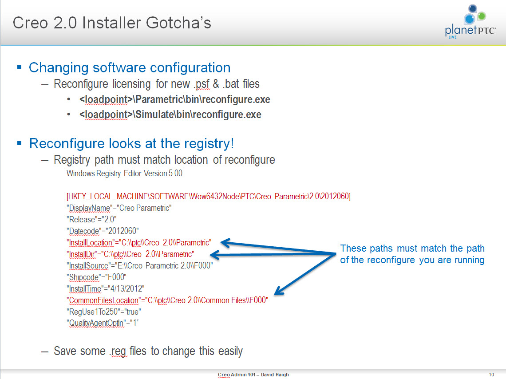This screenshot has height=379, width=506.
Task: Click the slide number 10
Action: pos(491,375)
